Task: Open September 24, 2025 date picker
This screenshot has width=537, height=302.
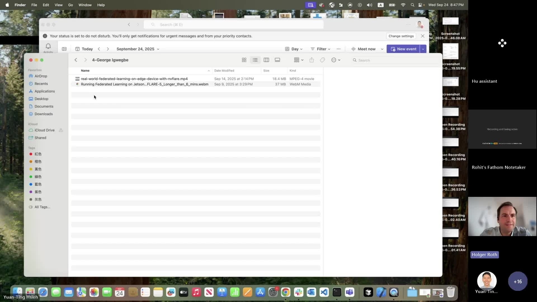Action: click(x=138, y=49)
